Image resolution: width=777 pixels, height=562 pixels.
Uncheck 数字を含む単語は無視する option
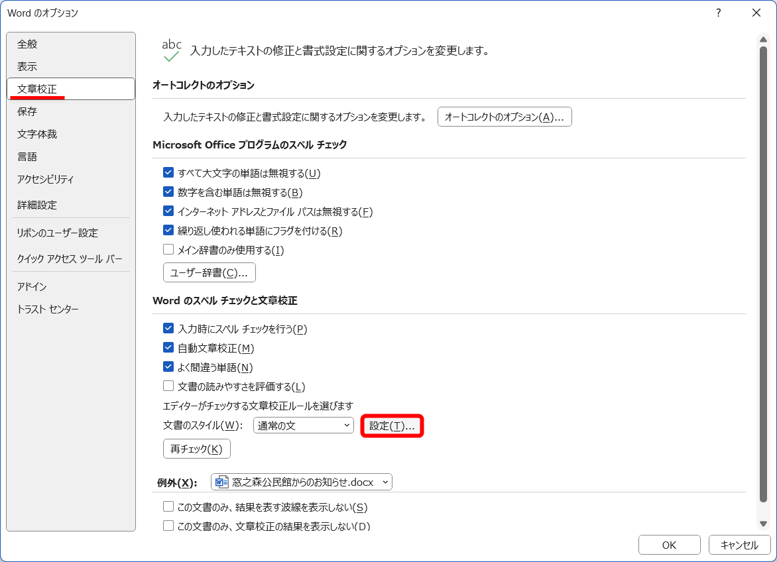(168, 192)
